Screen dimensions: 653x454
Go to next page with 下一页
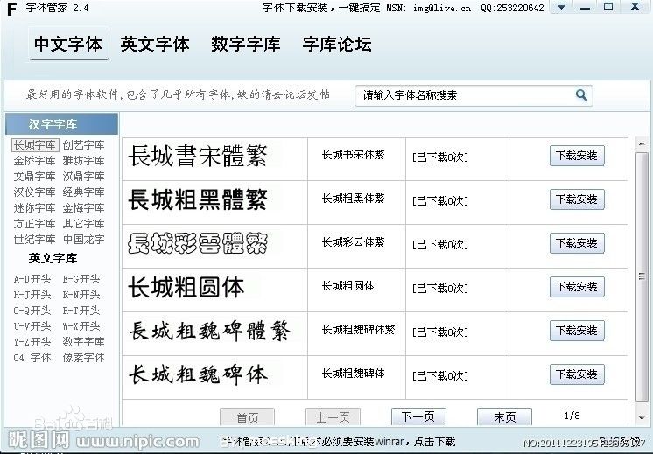click(x=418, y=417)
